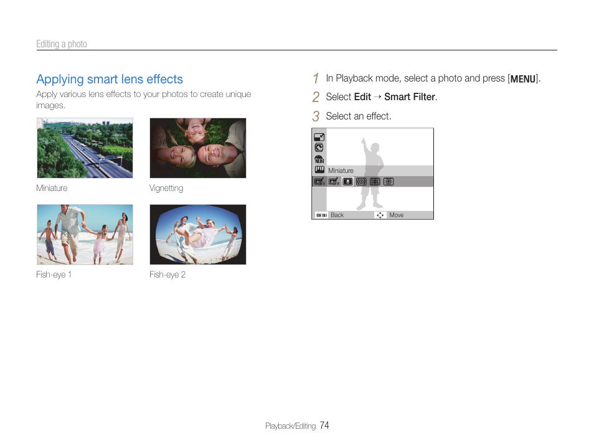Select the Rotate icon in the camera sidebar
594x448 pixels.
(319, 147)
